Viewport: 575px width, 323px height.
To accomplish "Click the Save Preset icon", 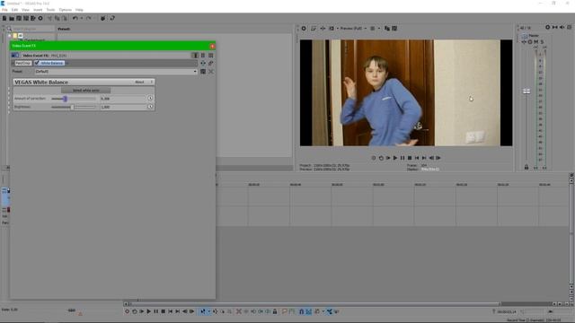I will click(x=203, y=72).
